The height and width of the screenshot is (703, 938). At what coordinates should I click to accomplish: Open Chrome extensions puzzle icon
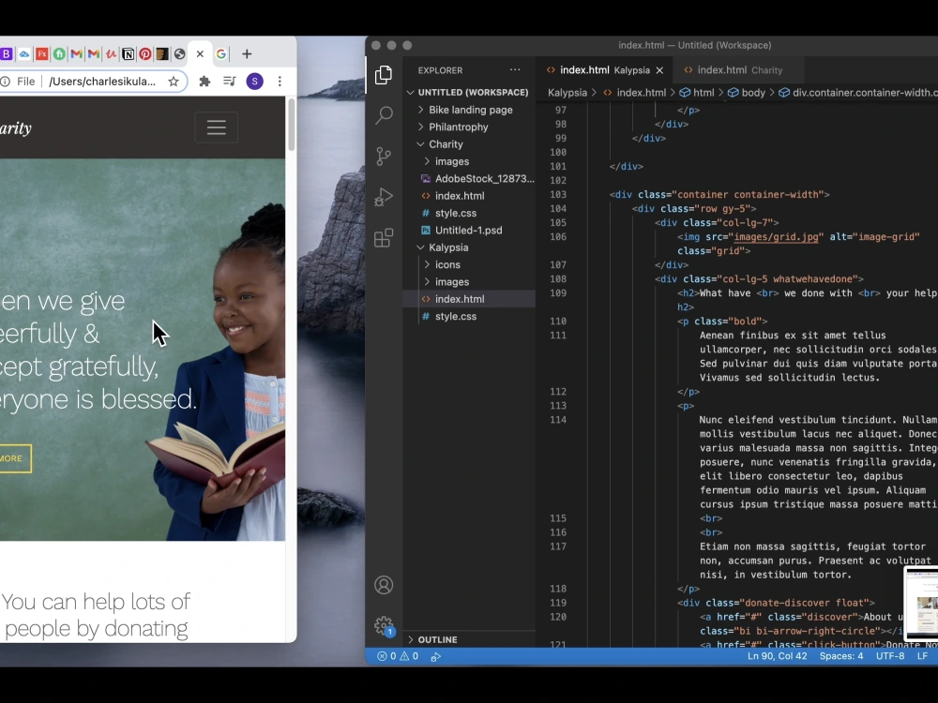tap(204, 82)
